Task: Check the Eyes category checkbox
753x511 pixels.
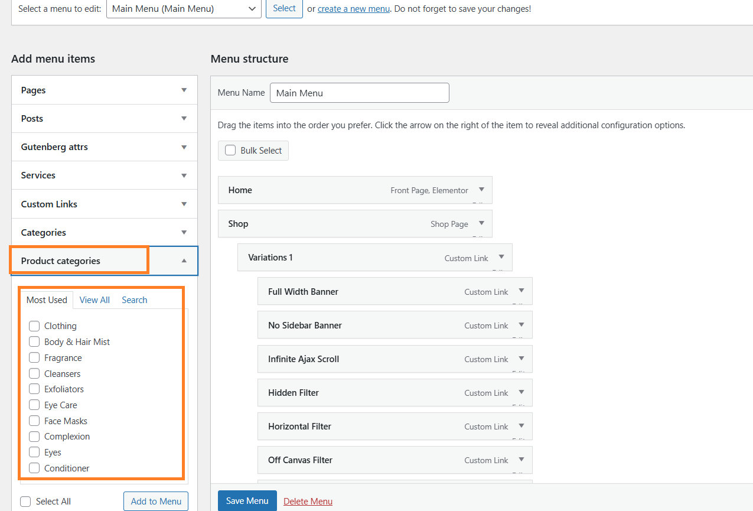Action: pos(34,453)
